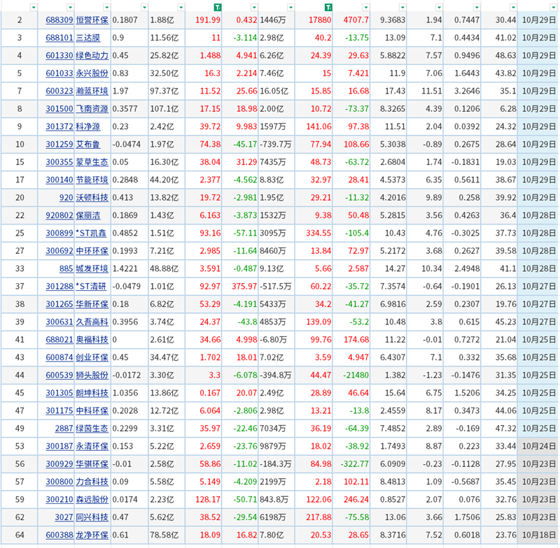Open the stock code link 601330
Screen dimensions: 560x548
coord(59,56)
